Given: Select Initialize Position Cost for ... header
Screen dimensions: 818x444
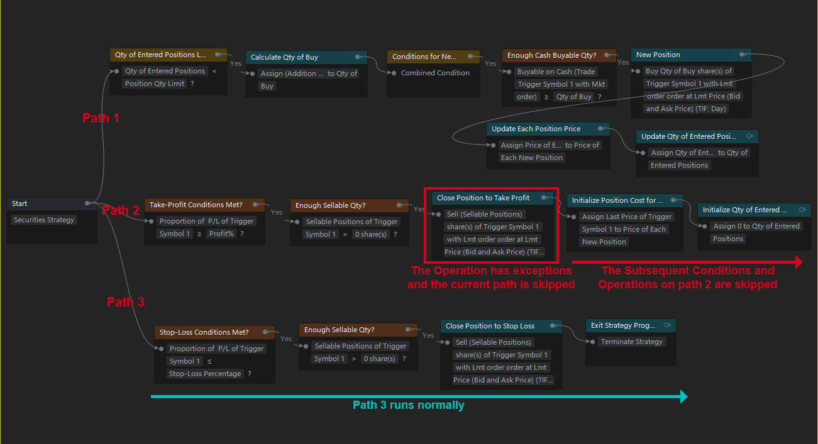Looking at the screenshot, I should pos(625,200).
